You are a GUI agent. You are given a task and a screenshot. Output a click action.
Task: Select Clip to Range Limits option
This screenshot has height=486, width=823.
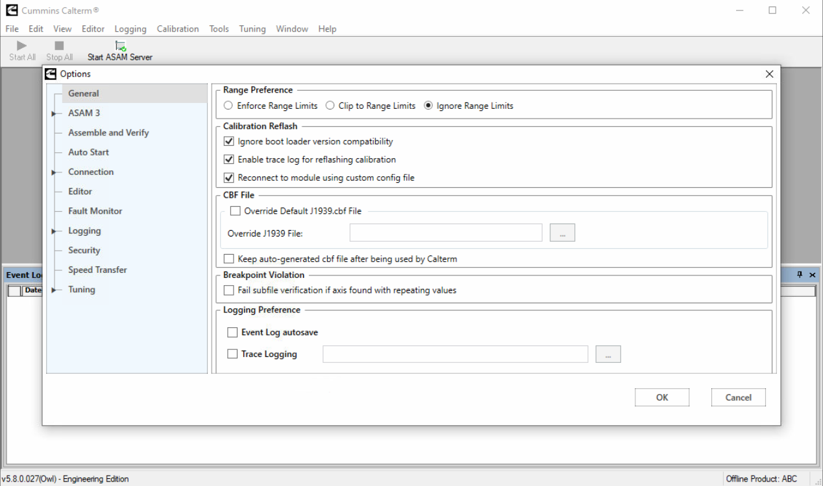point(330,106)
